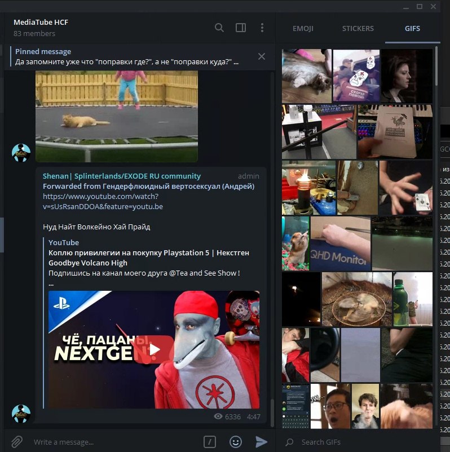
Task: Select the Скорая помощь ambulance GIF
Action: point(356,76)
